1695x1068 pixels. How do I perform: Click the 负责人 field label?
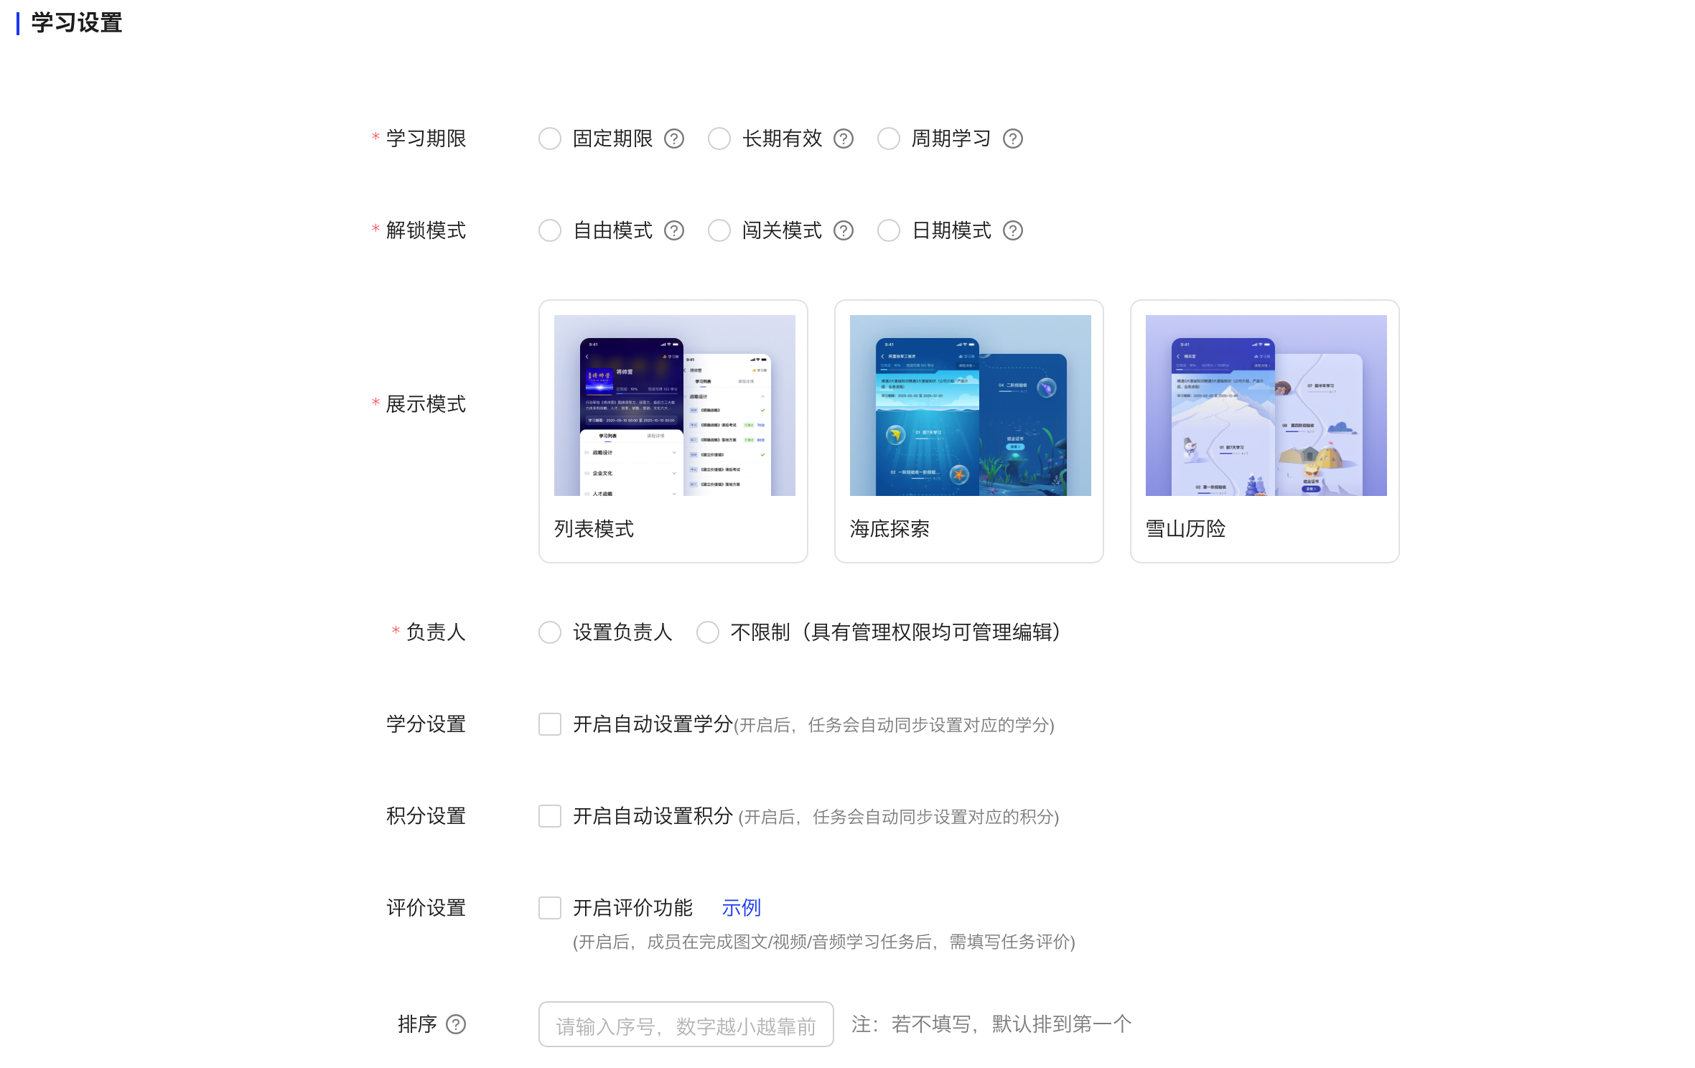pyautogui.click(x=436, y=632)
